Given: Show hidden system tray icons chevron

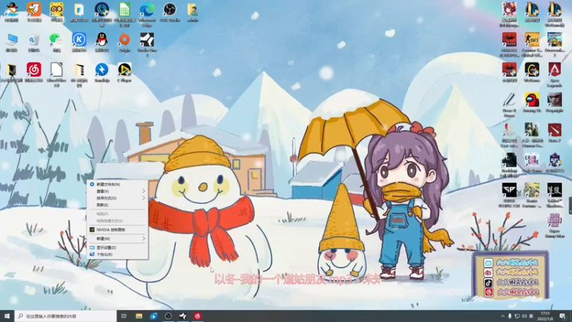Looking at the screenshot, I should 503,316.
